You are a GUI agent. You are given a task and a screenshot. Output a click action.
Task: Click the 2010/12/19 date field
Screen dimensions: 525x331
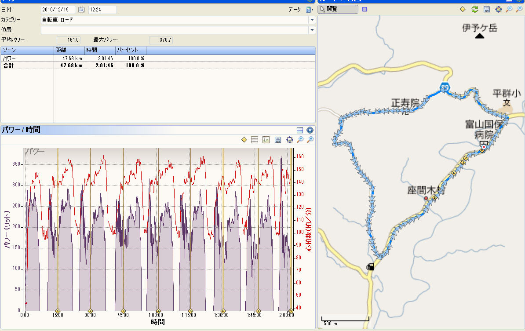point(58,10)
